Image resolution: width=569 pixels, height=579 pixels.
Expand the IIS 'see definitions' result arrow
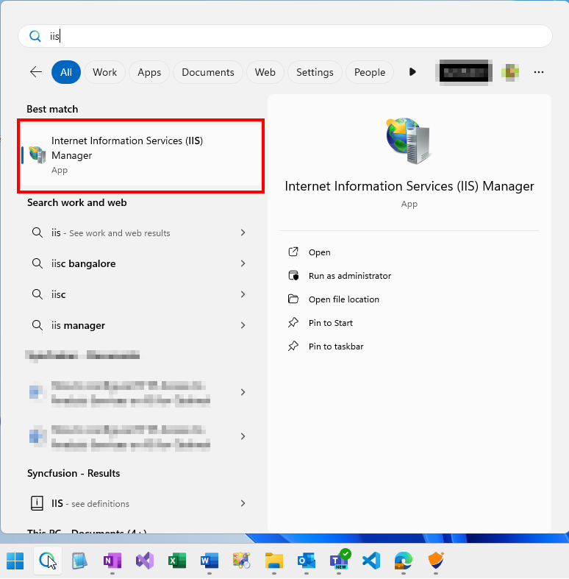[x=243, y=504]
